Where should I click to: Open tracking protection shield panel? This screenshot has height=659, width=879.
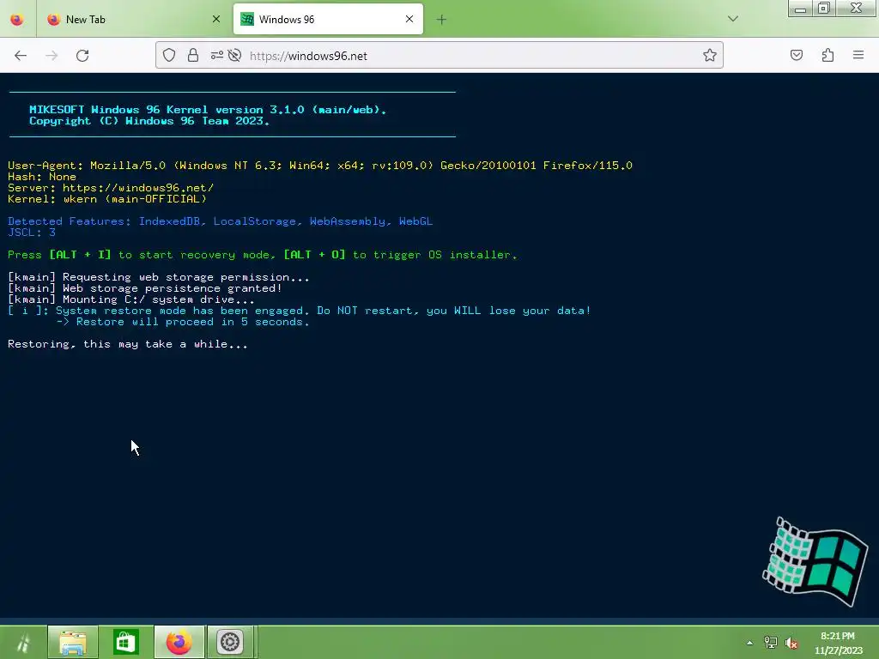point(169,56)
